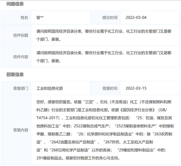The height and width of the screenshot is (166, 181).
Task: Click the letter title text about 化工行业
Action: click(104, 35)
